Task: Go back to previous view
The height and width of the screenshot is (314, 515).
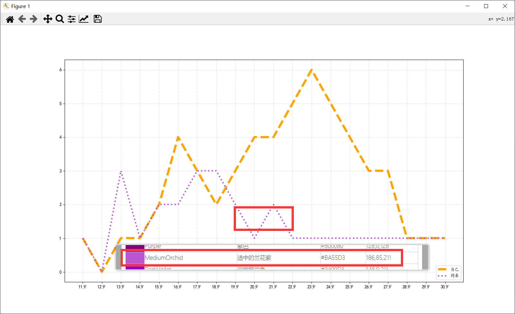Action: [22, 19]
